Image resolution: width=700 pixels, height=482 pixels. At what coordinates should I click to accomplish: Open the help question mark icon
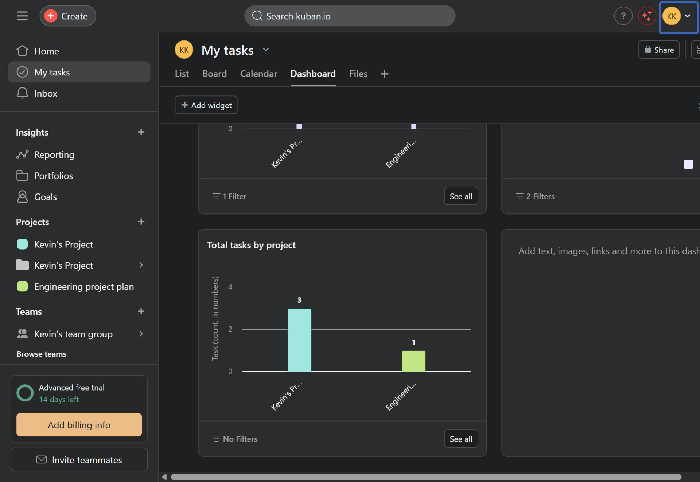pos(623,16)
